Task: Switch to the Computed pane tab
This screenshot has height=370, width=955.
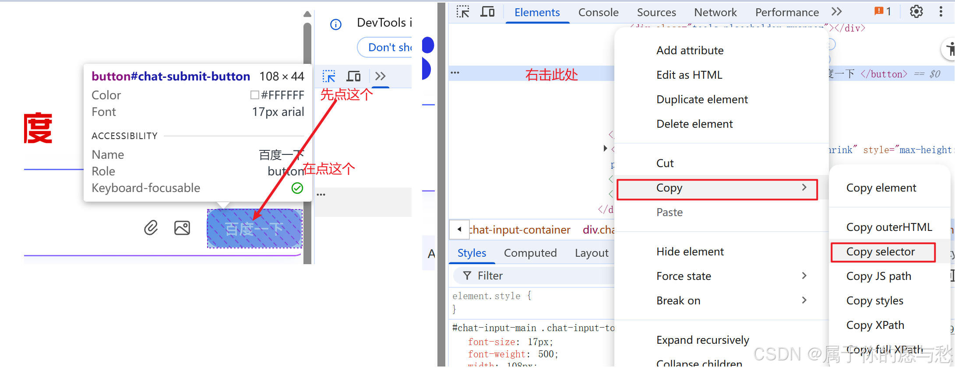Action: coord(530,253)
